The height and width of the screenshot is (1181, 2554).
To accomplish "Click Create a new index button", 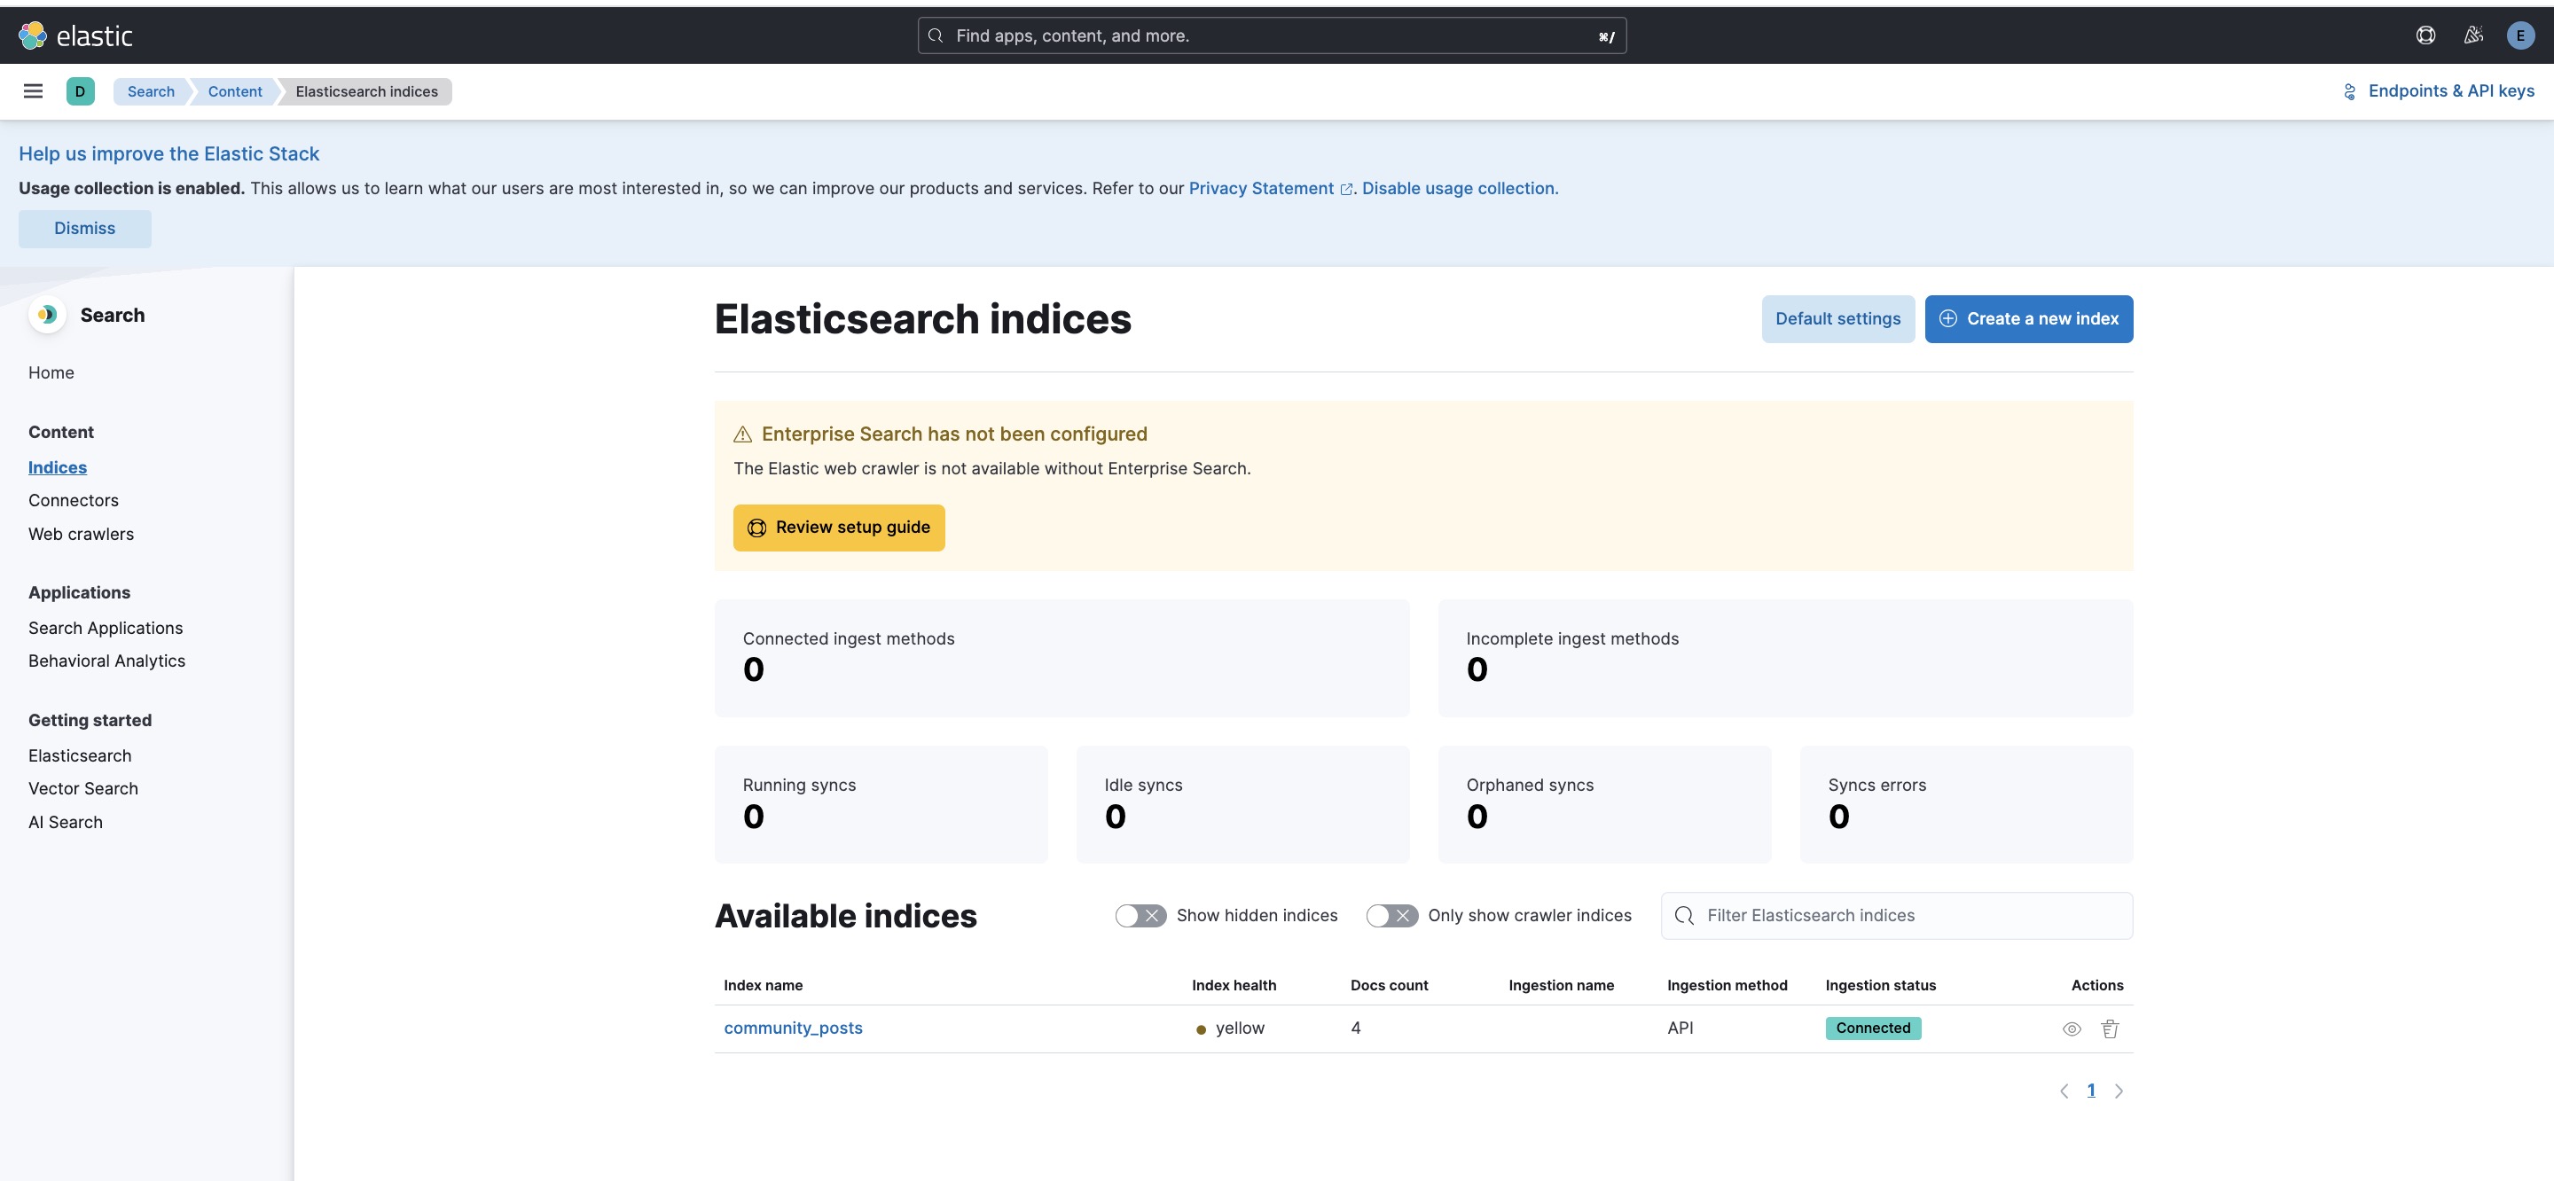I will pos(2028,319).
